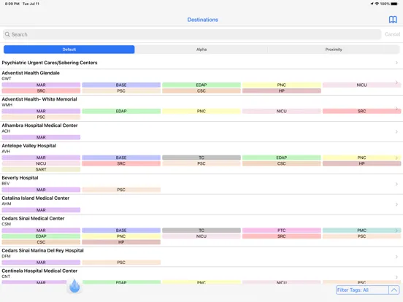Click pink PTC tag under Cedars Sinai
The width and height of the screenshot is (403, 302).
coord(281,231)
